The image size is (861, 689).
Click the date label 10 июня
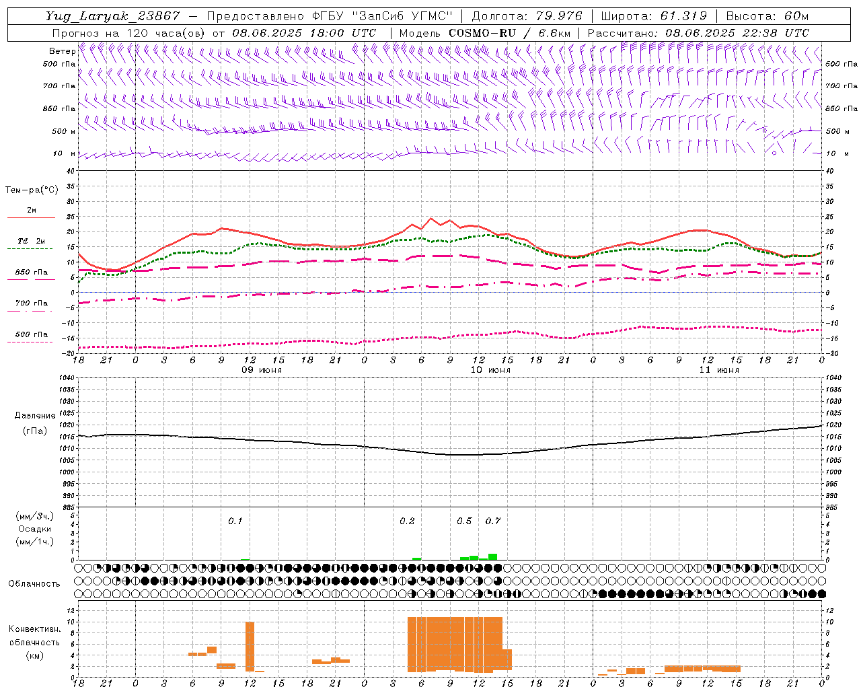click(490, 370)
